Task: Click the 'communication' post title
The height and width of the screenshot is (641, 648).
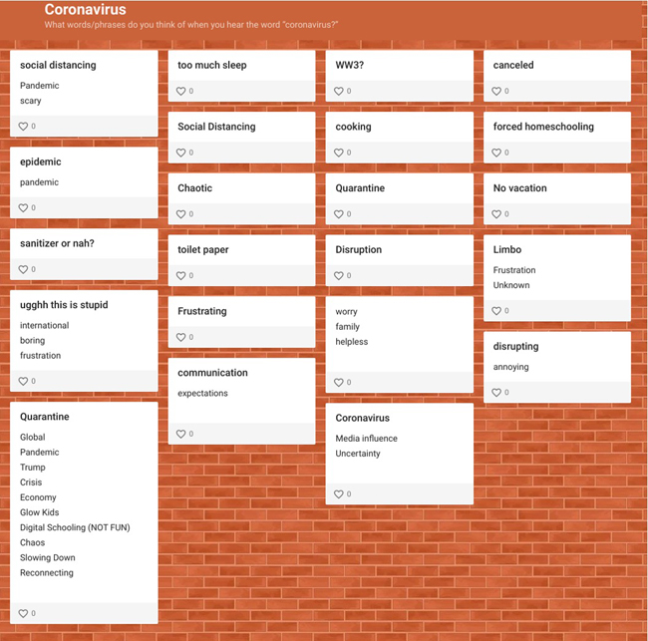Action: point(212,373)
